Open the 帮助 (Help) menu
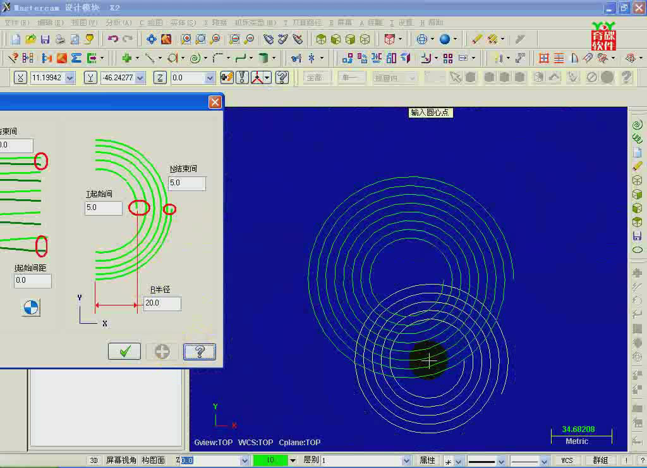The width and height of the screenshot is (647, 468). 432,23
